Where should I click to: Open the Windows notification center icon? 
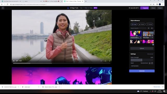[164, 91]
